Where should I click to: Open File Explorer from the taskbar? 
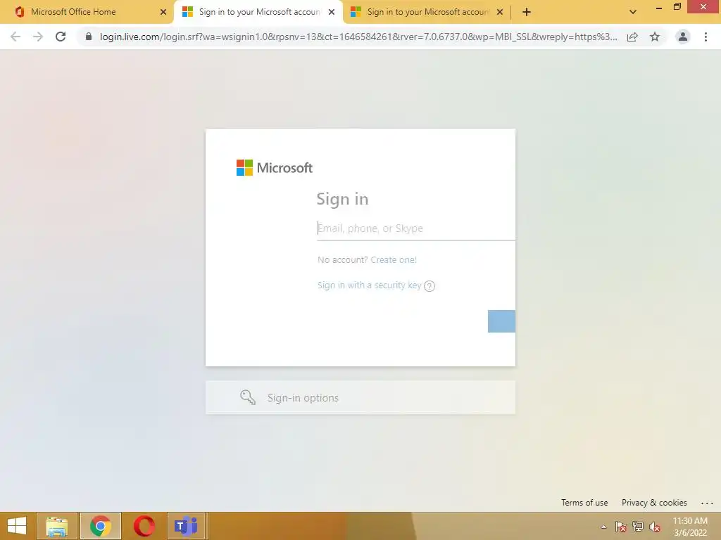click(x=57, y=526)
